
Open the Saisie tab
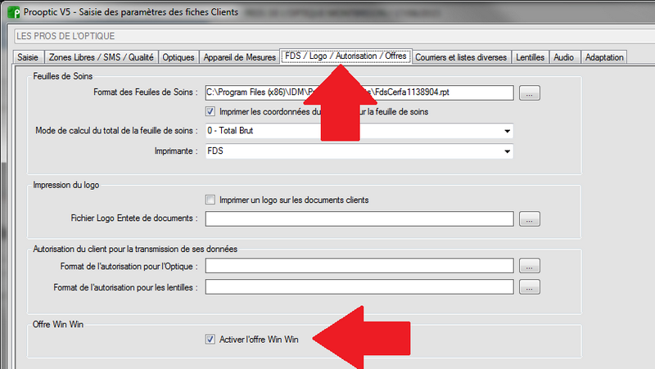click(28, 57)
